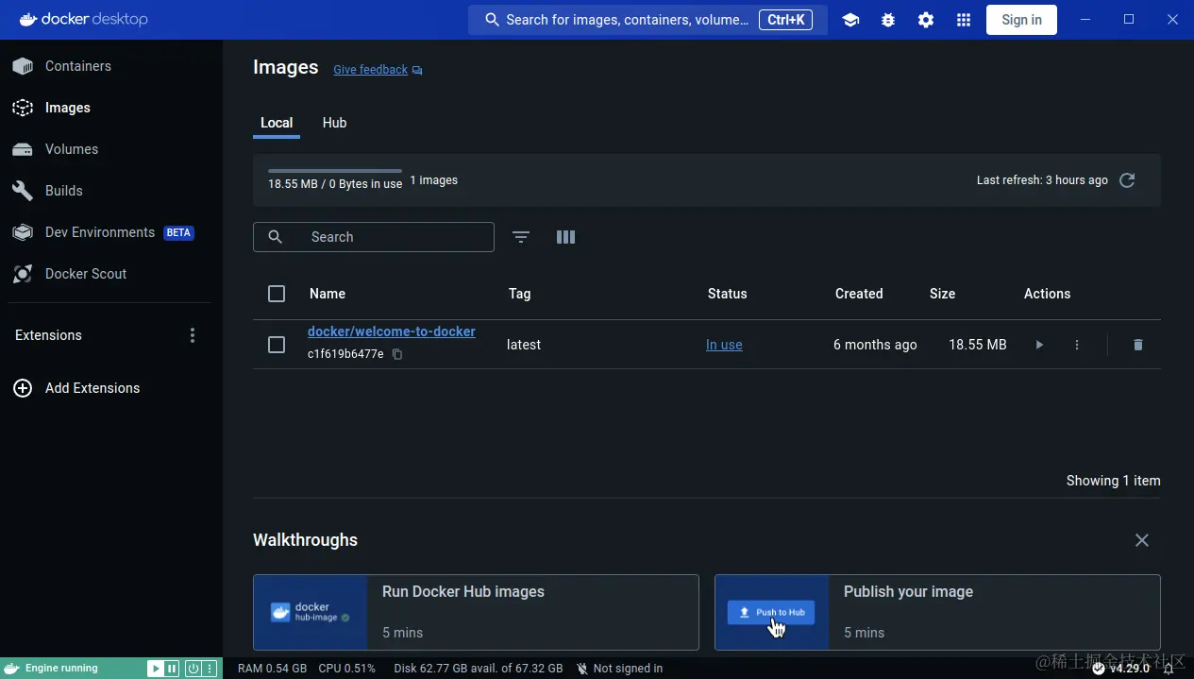The height and width of the screenshot is (679, 1194).
Task: Sort by the Tag column header
Action: (x=519, y=294)
